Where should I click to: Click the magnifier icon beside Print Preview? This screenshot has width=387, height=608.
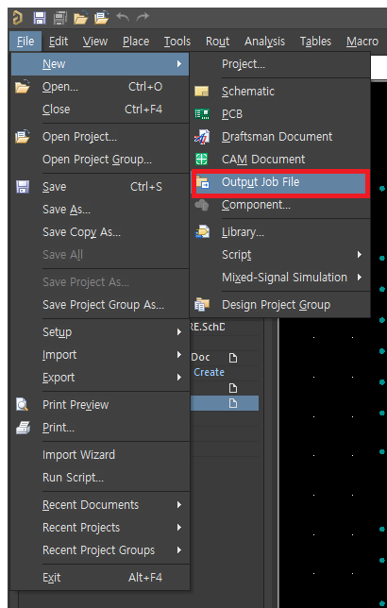[23, 405]
